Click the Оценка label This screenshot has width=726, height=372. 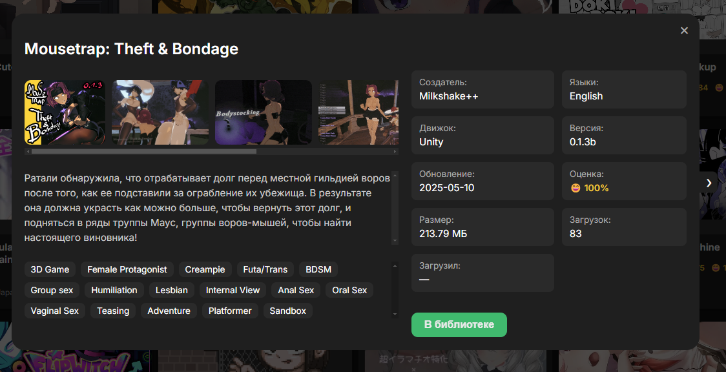coord(586,174)
